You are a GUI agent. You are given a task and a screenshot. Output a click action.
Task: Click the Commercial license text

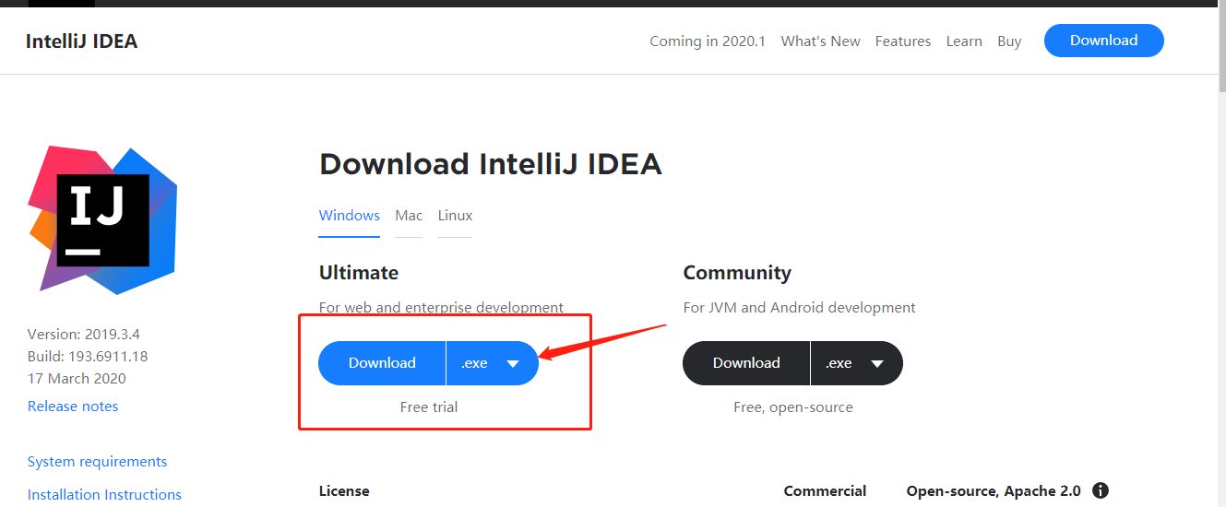coord(825,491)
